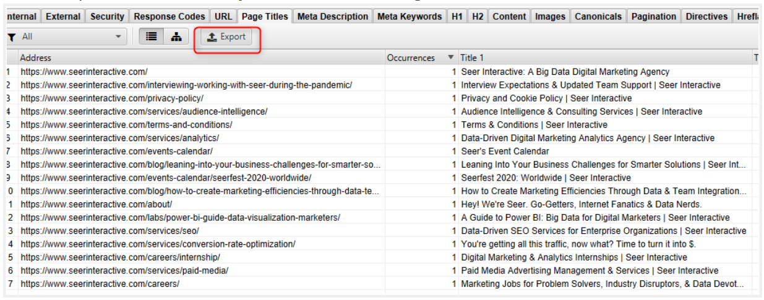Open the Directives tab
The image size is (764, 300).
[706, 17]
